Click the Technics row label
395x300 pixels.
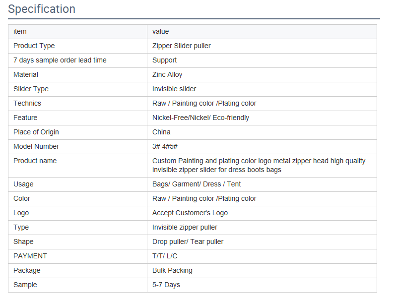pyautogui.click(x=27, y=103)
